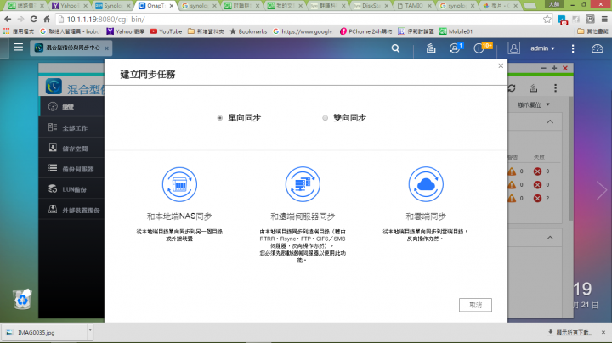Screen dimensions: 612x343
Task: Open the Chrome menu button
Action: point(604,19)
